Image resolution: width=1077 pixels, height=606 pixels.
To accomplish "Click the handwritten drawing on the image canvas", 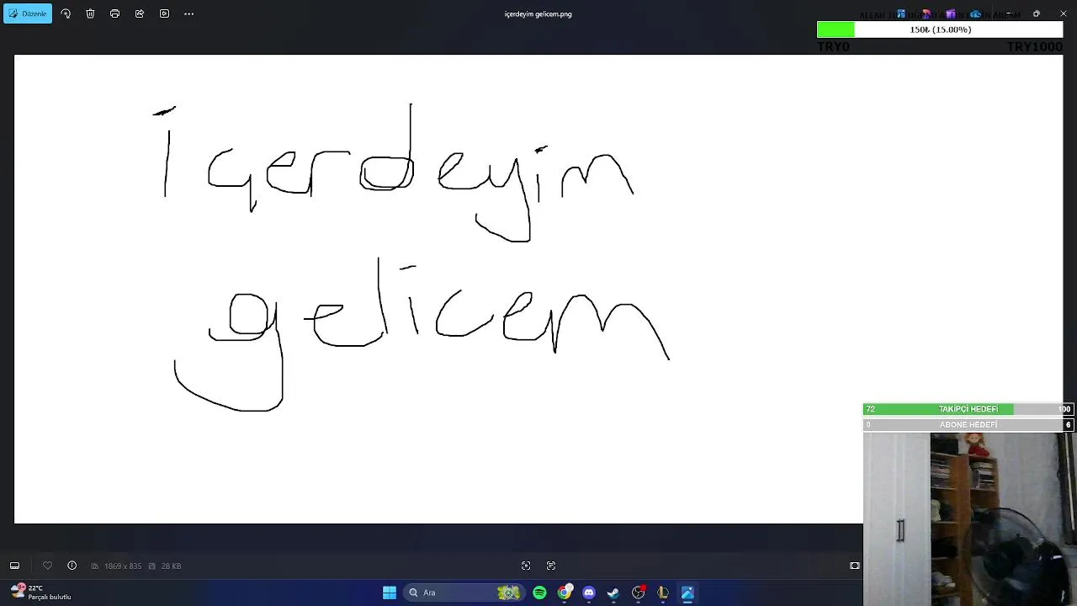I will pos(412,257).
